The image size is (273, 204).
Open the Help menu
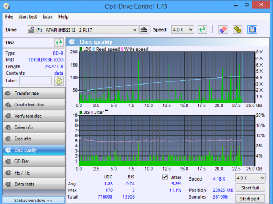[63, 17]
